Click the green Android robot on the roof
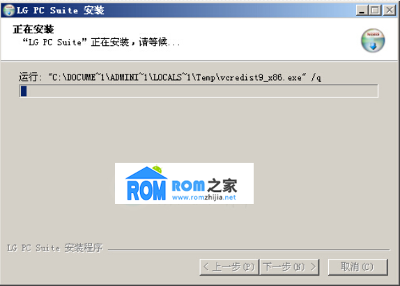Viewport: 400px width, 286px height. pos(157,169)
